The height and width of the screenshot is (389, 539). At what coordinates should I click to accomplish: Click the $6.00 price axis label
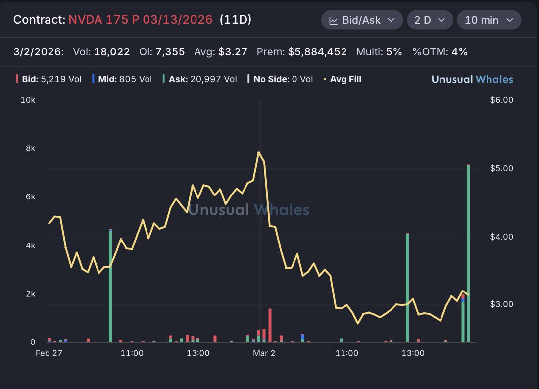pos(501,100)
